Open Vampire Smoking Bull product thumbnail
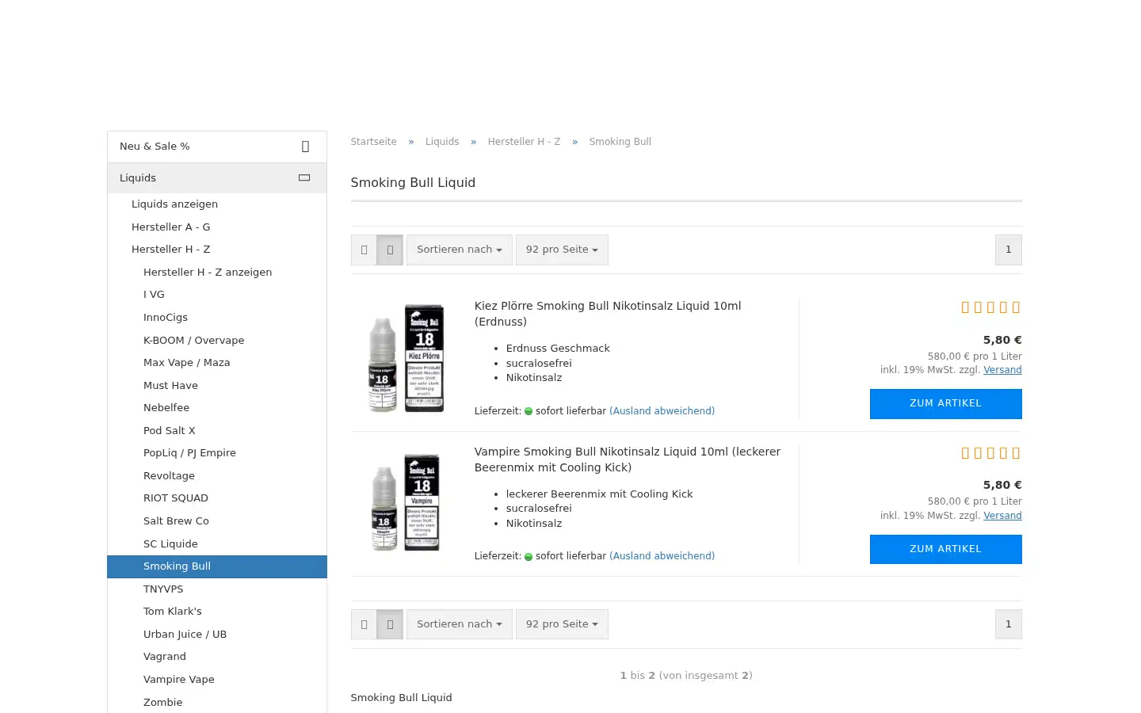The image size is (1141, 713). point(405,503)
